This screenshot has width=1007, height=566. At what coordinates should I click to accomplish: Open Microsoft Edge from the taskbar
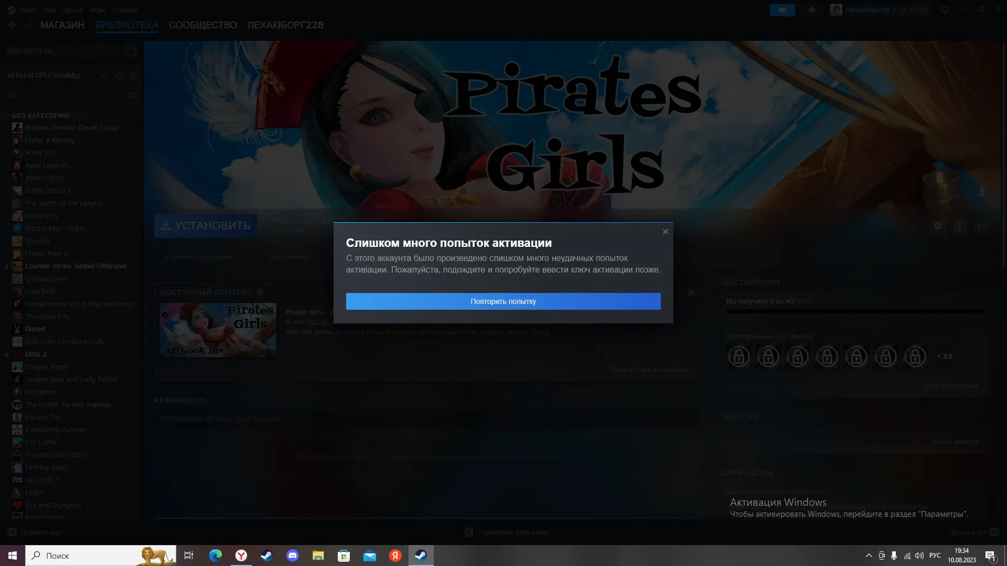pos(215,556)
